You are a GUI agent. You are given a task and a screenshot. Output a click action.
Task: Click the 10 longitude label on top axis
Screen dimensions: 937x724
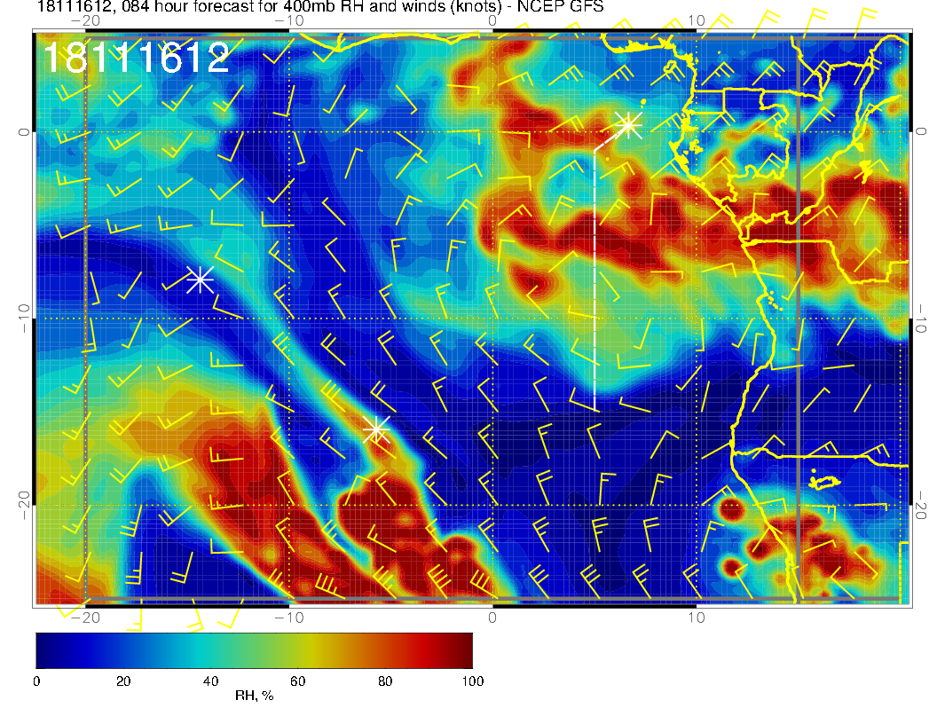pos(697,21)
